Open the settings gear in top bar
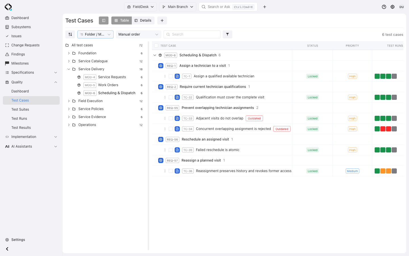 [393, 7]
